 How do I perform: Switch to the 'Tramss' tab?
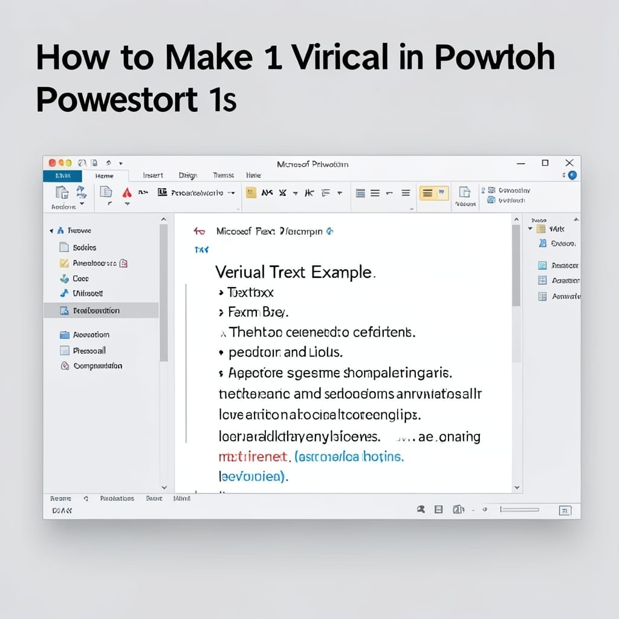pos(224,175)
